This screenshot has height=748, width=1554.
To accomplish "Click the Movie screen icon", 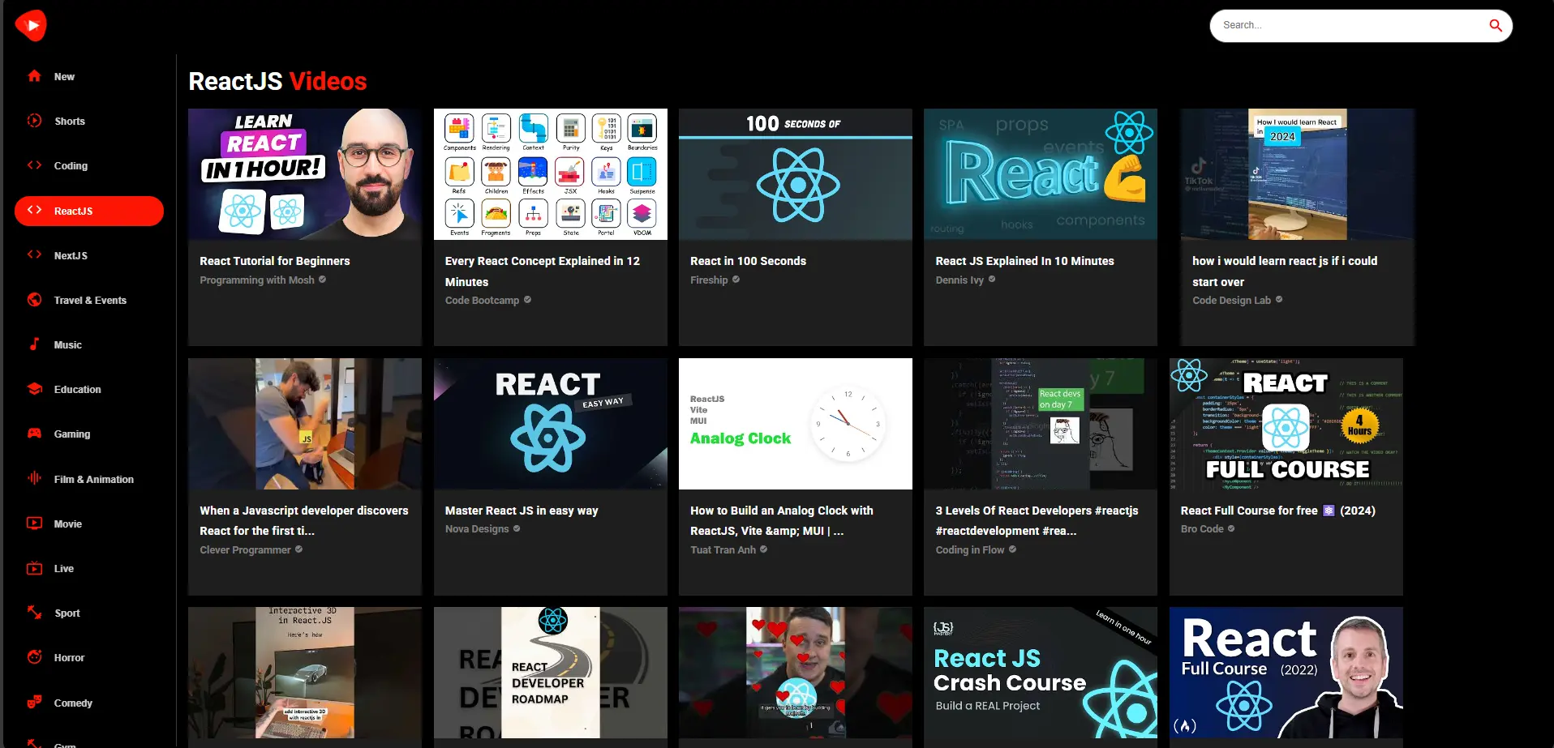I will click(x=34, y=524).
